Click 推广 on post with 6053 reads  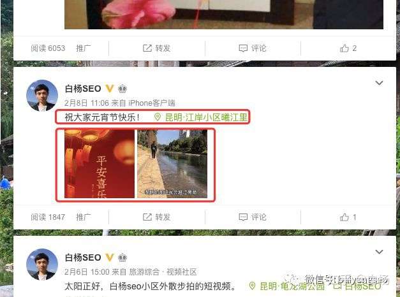[x=84, y=48]
